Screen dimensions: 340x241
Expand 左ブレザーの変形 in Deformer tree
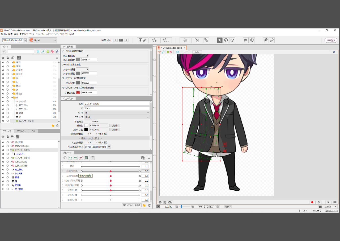click(x=11, y=158)
